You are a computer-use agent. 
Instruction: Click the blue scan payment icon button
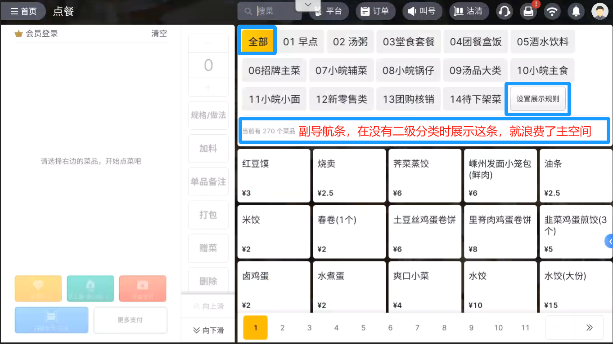coord(51,320)
